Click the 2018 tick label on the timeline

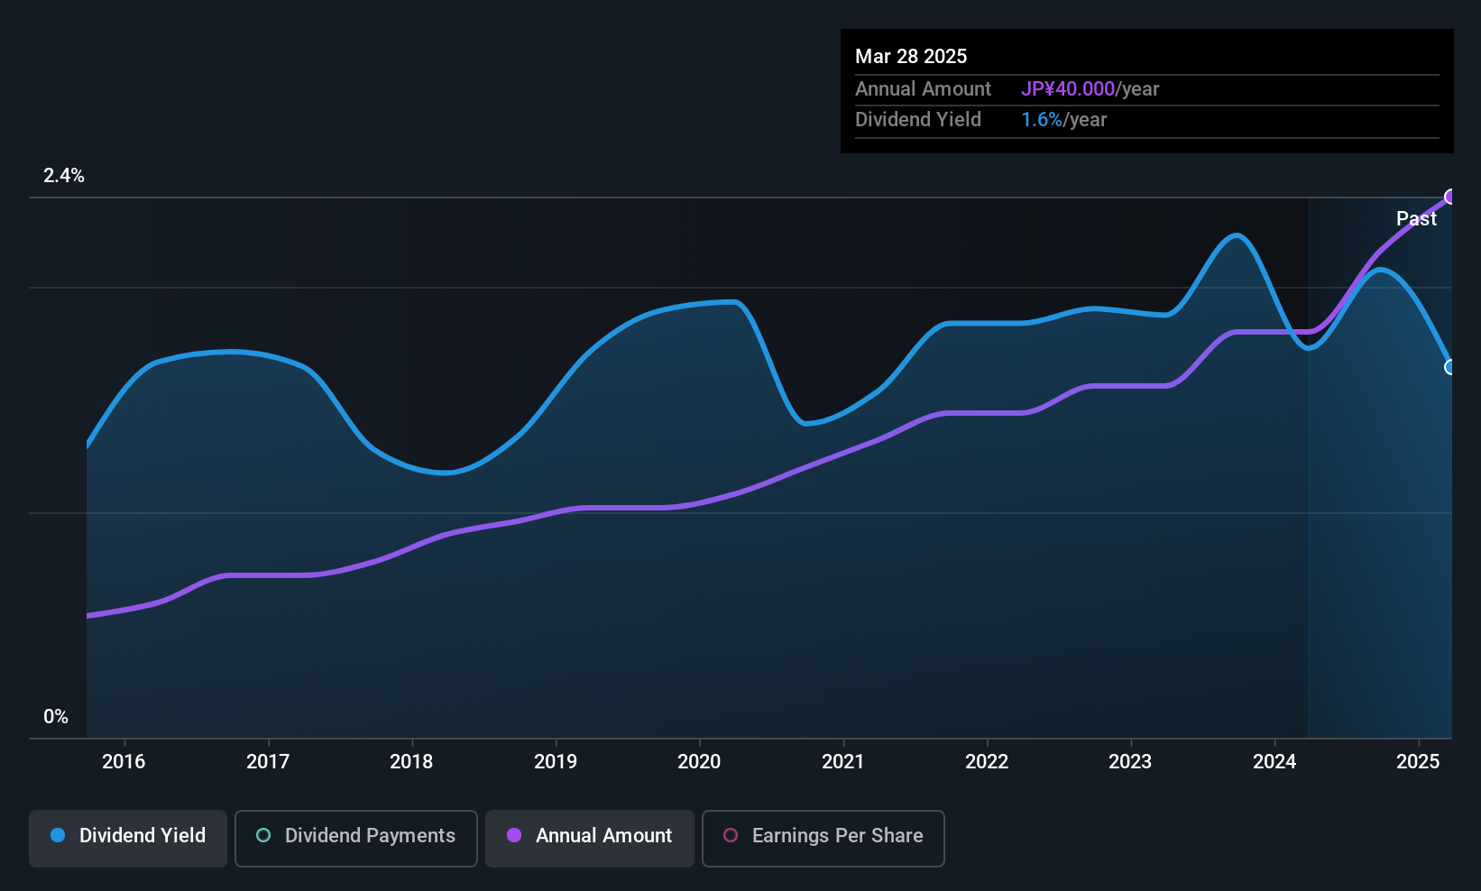click(411, 762)
